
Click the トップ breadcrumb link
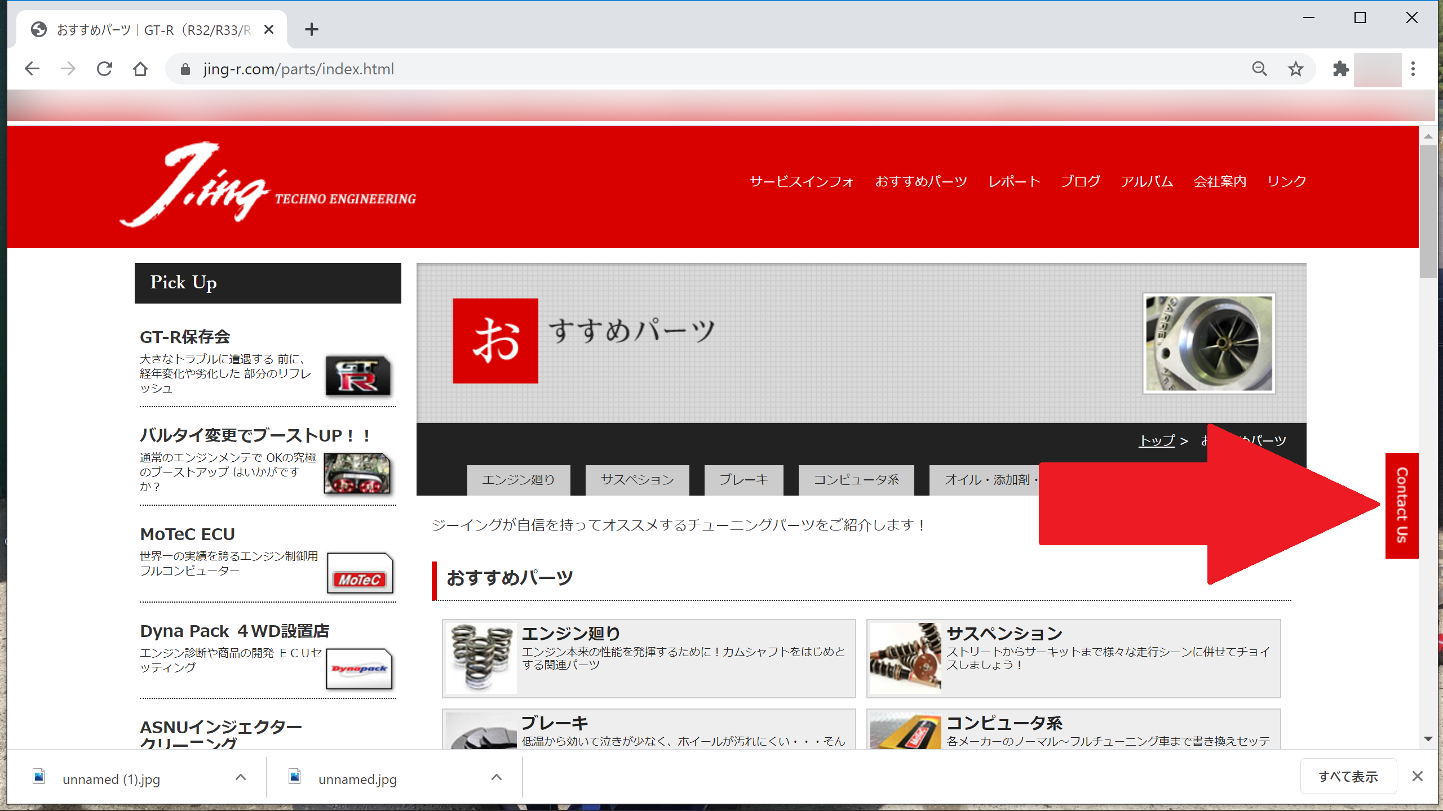pos(1157,440)
